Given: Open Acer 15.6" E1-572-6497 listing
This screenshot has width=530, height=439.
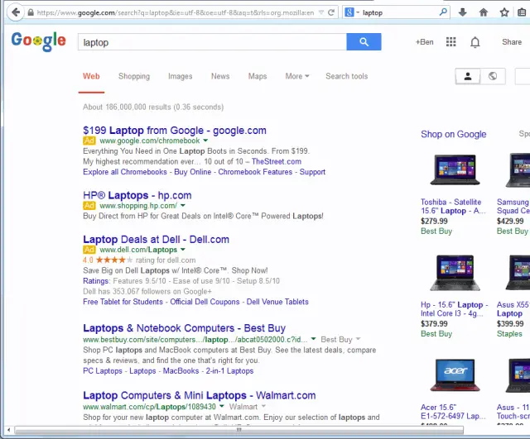Looking at the screenshot, I should click(453, 412).
